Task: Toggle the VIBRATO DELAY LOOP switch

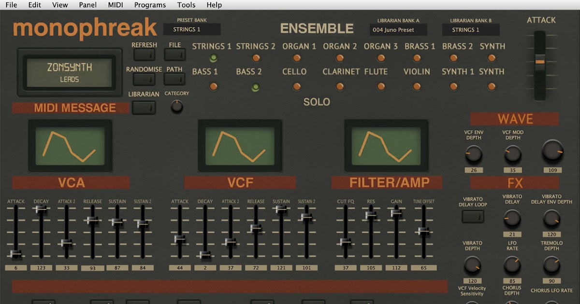Action: tap(472, 217)
